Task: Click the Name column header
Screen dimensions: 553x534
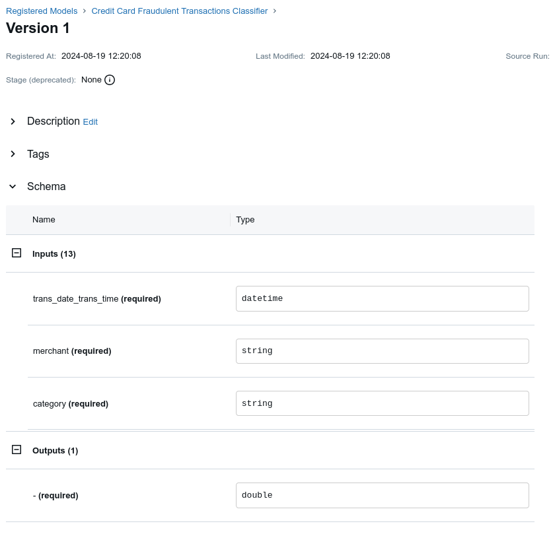Action: pos(44,219)
